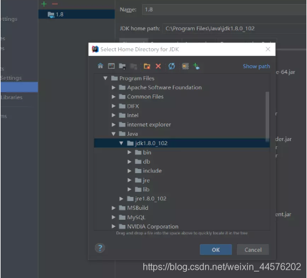The width and height of the screenshot is (307, 278).
Task: Select the bin folder row
Action: coord(182,152)
